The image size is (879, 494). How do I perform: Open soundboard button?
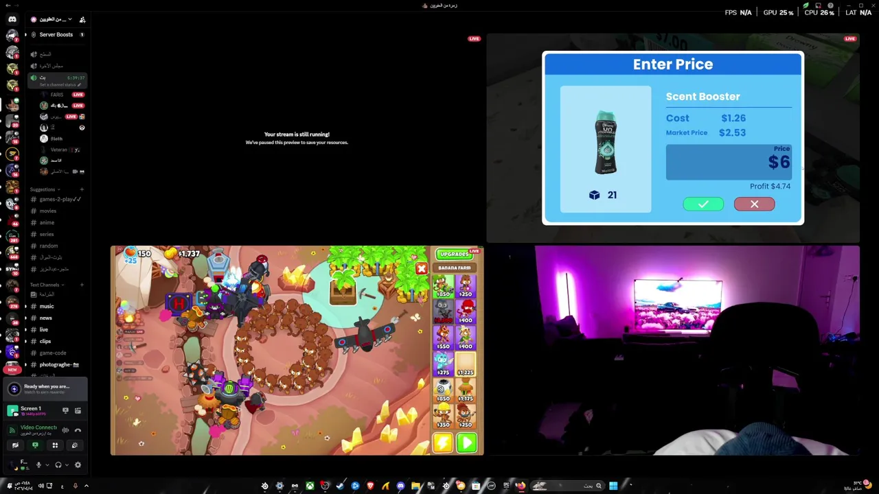tap(75, 445)
